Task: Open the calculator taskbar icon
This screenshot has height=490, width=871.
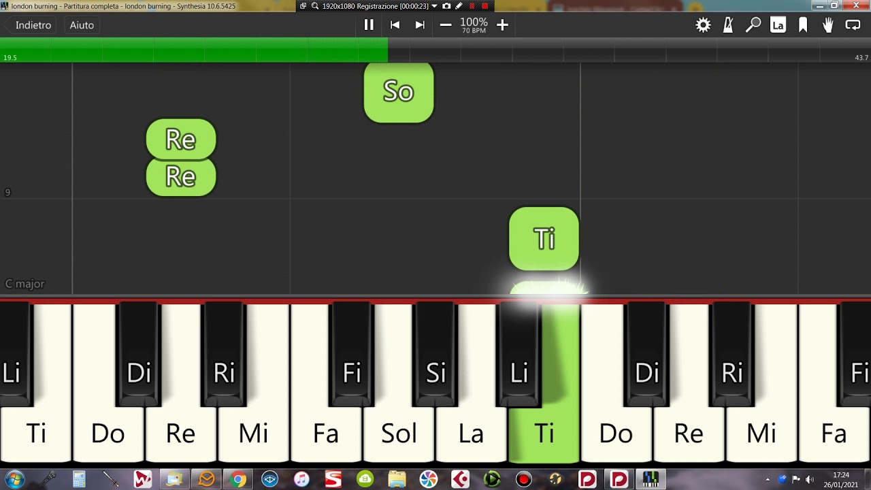Action: tap(79, 480)
